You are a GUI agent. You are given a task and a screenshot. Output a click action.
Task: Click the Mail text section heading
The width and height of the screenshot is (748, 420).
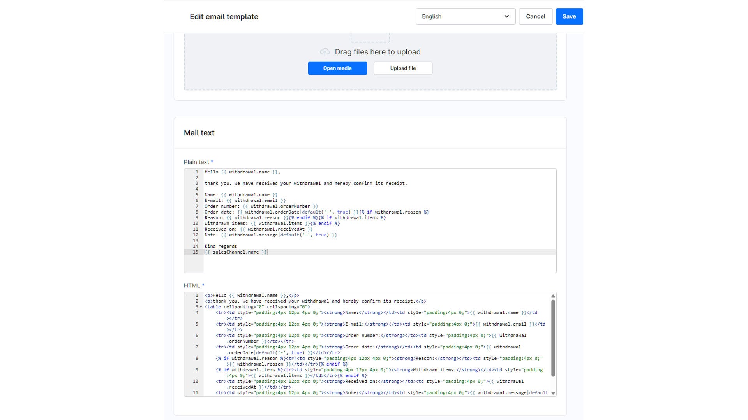pyautogui.click(x=199, y=133)
